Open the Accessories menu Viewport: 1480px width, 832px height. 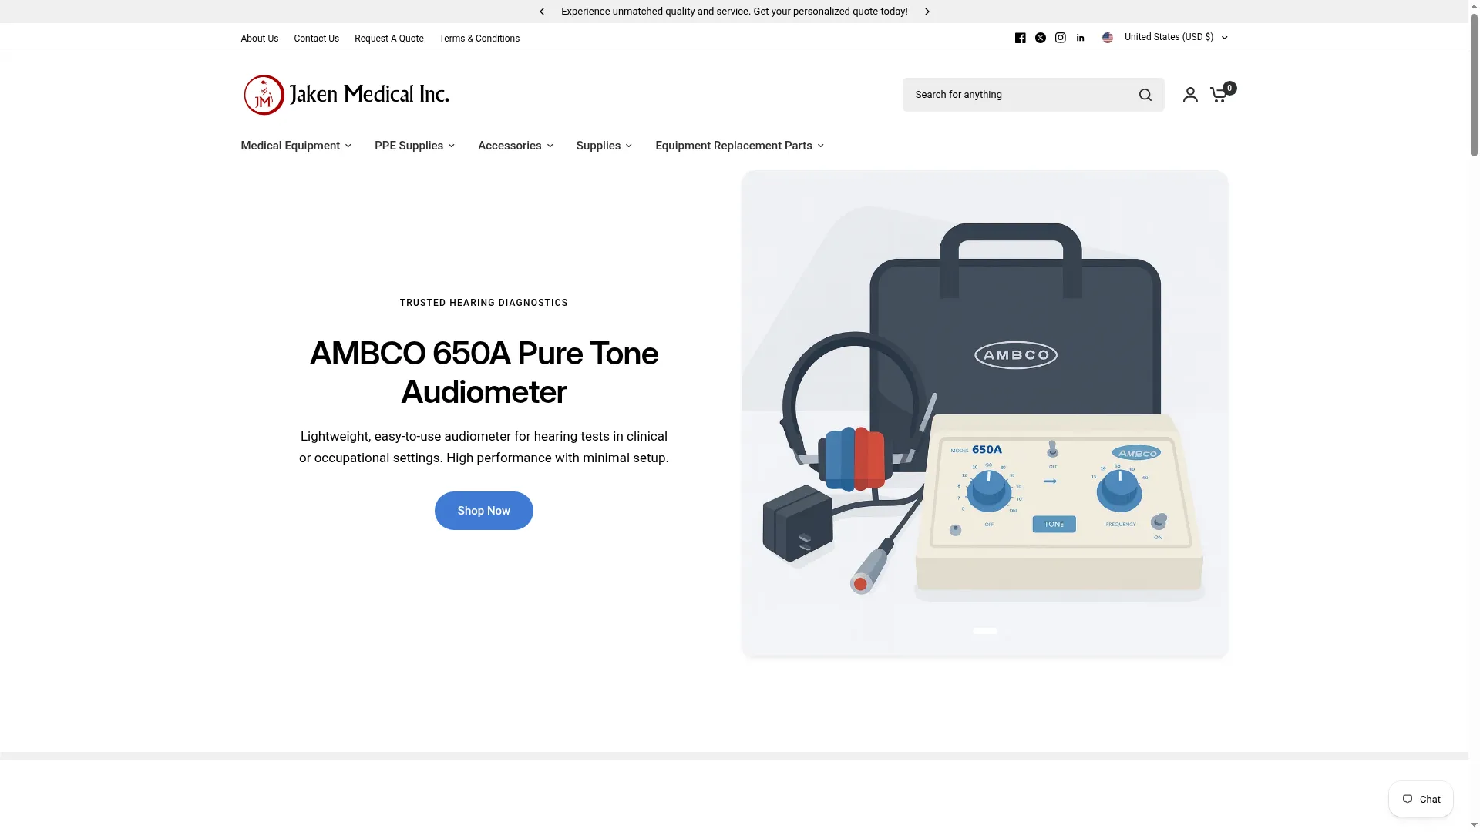pos(516,146)
